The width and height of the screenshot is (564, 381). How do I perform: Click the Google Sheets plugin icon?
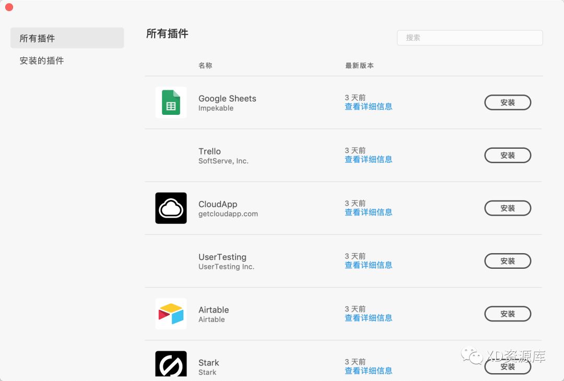coord(171,102)
